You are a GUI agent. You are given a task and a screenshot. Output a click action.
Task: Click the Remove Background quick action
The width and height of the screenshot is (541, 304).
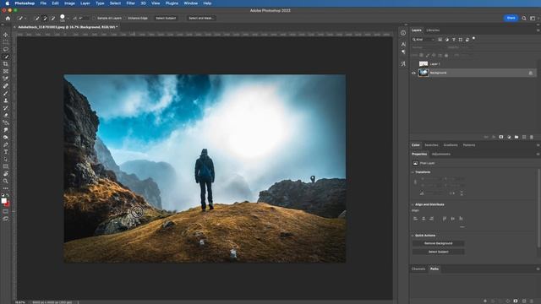click(x=438, y=243)
